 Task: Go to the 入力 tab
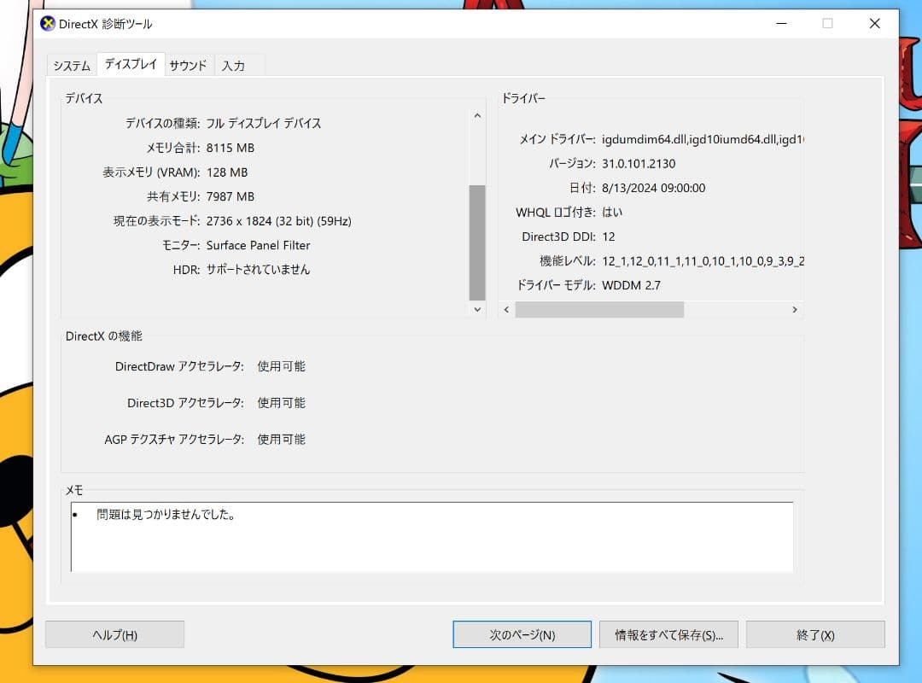point(233,66)
